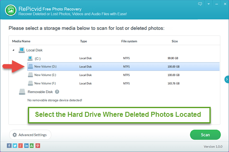
Task: Click the Removable Disk help question mark
Action: point(57,92)
